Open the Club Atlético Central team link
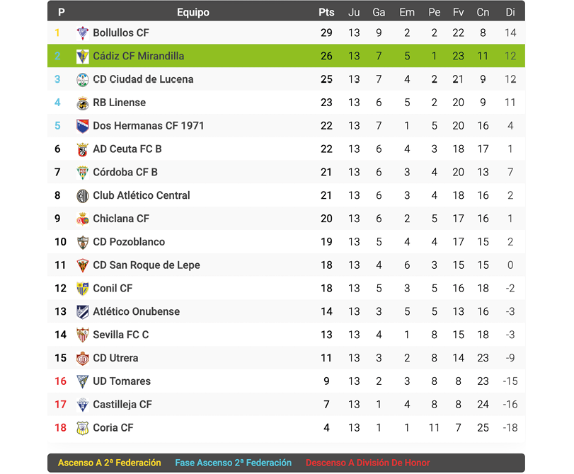 click(x=142, y=195)
